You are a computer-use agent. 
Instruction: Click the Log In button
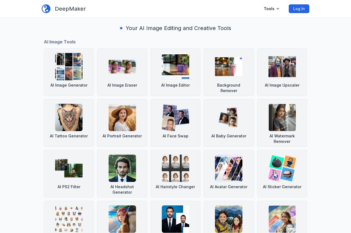[x=299, y=9]
